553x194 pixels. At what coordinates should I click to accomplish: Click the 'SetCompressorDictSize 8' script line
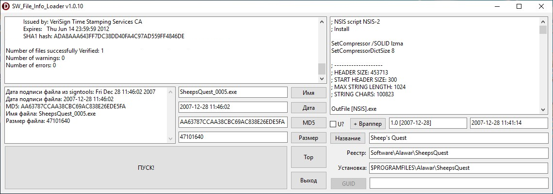click(363, 51)
